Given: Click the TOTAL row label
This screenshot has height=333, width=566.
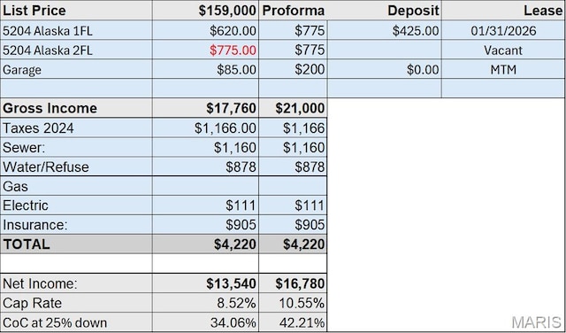Looking at the screenshot, I should tap(76, 244).
